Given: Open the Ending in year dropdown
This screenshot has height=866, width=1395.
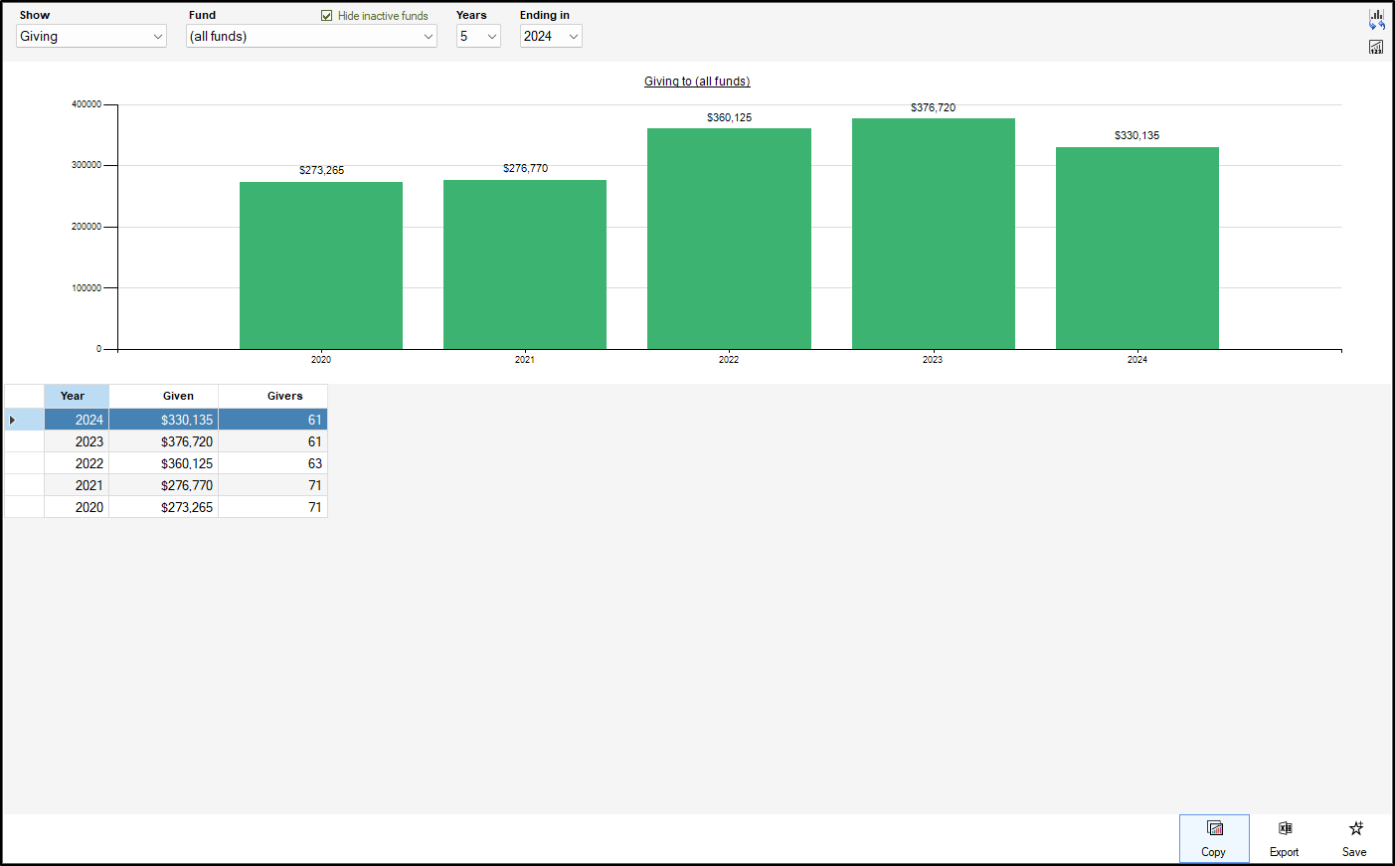Looking at the screenshot, I should tap(550, 37).
